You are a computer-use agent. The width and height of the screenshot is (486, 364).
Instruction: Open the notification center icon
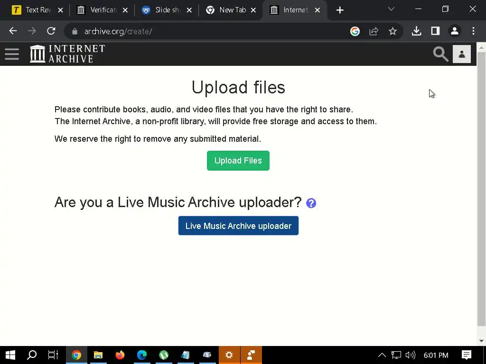tap(467, 355)
